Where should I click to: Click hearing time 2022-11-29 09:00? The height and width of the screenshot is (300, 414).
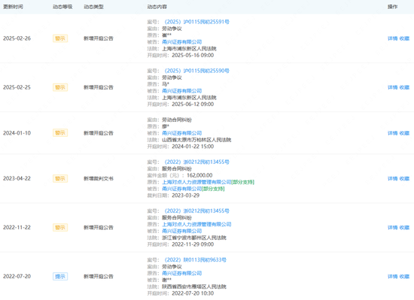[x=193, y=244]
